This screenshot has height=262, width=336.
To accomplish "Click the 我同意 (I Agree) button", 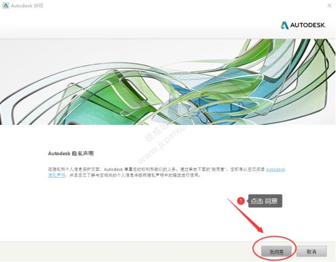I will pyautogui.click(x=276, y=252).
